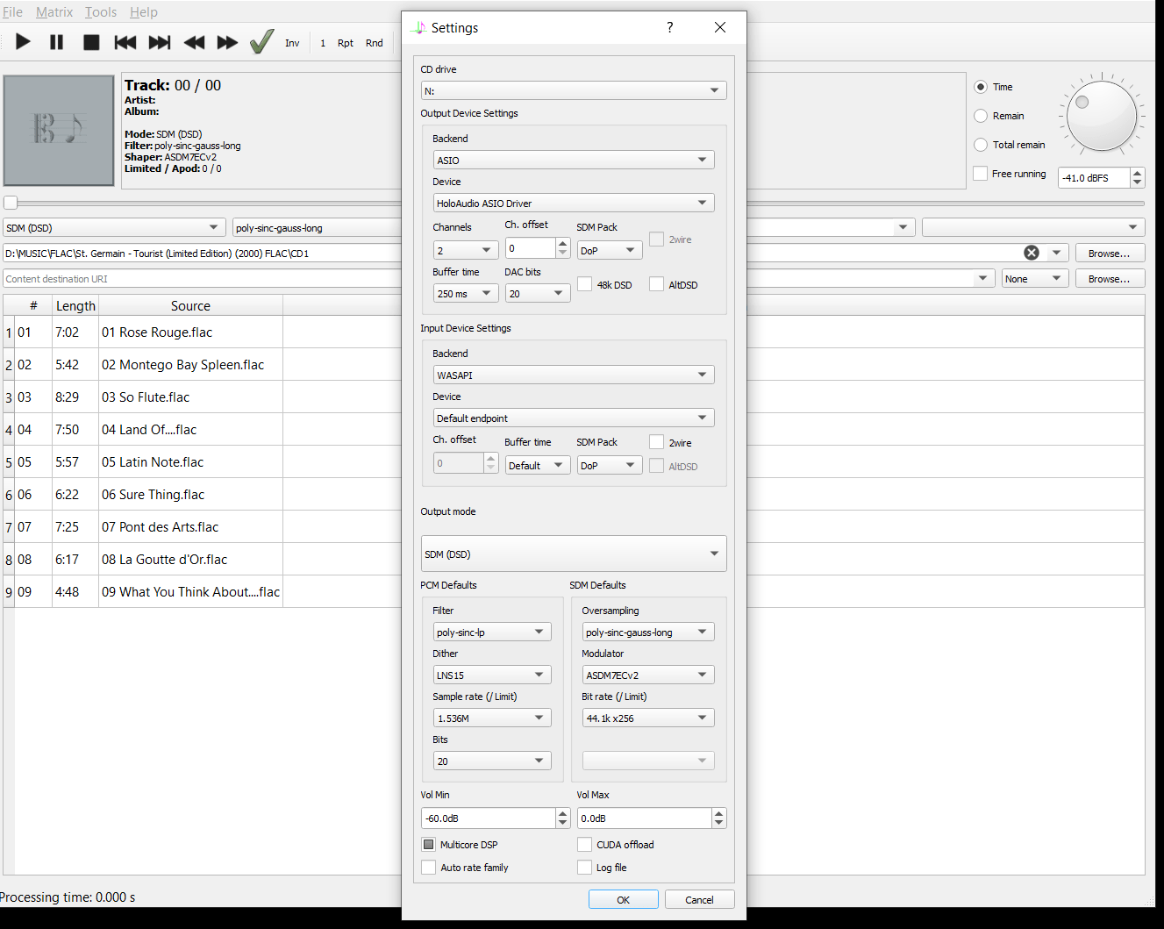Click OK in the Settings dialog
The image size is (1164, 929).
(624, 899)
